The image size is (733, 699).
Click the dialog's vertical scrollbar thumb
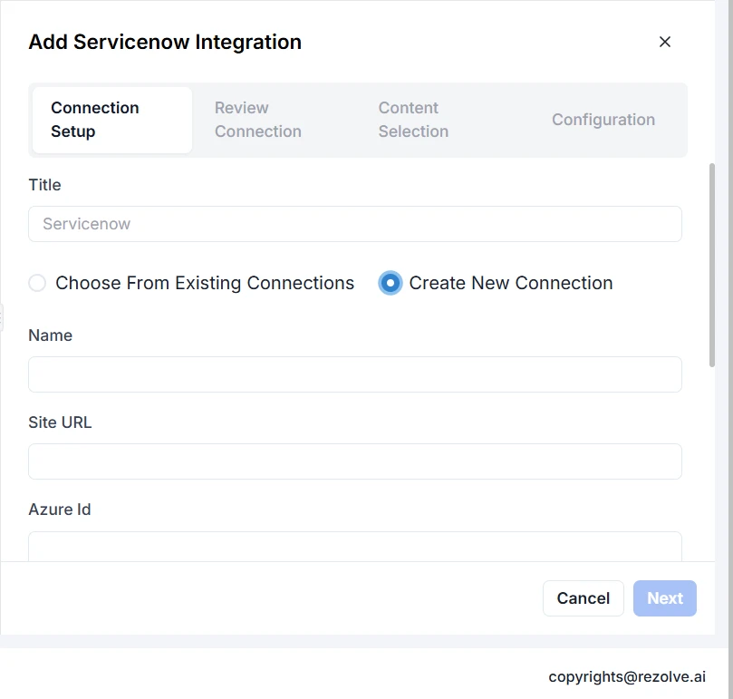tap(712, 263)
